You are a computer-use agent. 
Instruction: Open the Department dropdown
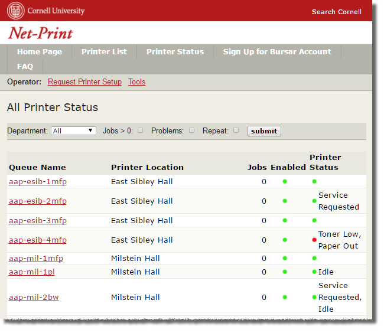(x=73, y=130)
